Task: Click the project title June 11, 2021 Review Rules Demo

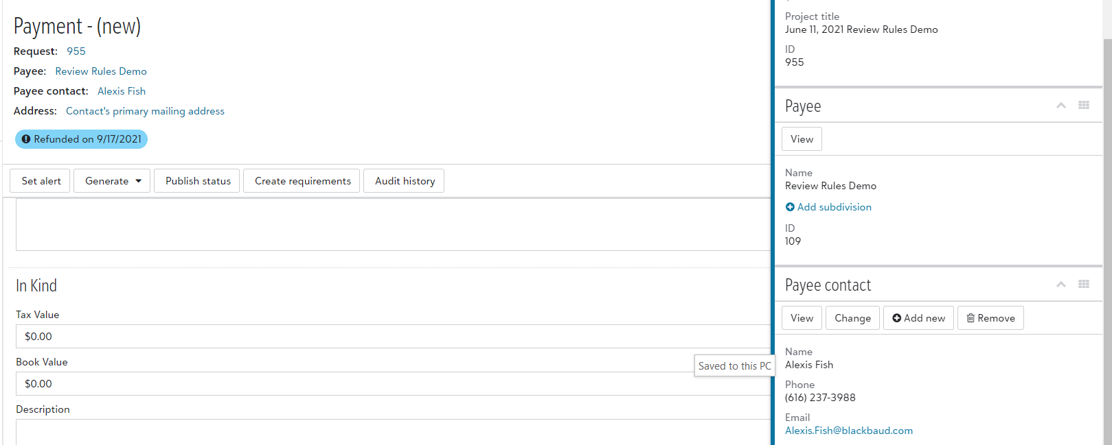Action: [x=861, y=29]
